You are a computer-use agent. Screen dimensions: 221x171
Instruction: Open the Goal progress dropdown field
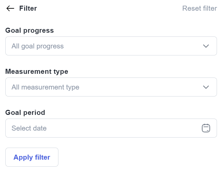pyautogui.click(x=111, y=46)
